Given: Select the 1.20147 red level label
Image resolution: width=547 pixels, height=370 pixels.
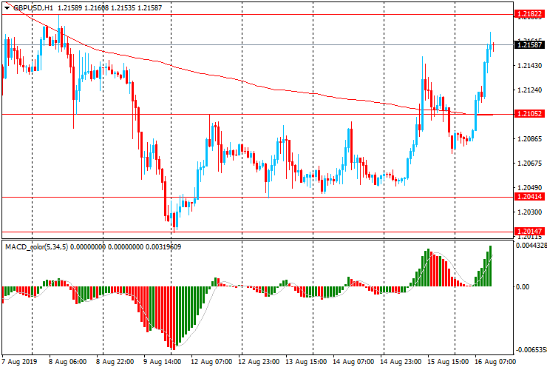Looking at the screenshot, I should click(x=529, y=232).
